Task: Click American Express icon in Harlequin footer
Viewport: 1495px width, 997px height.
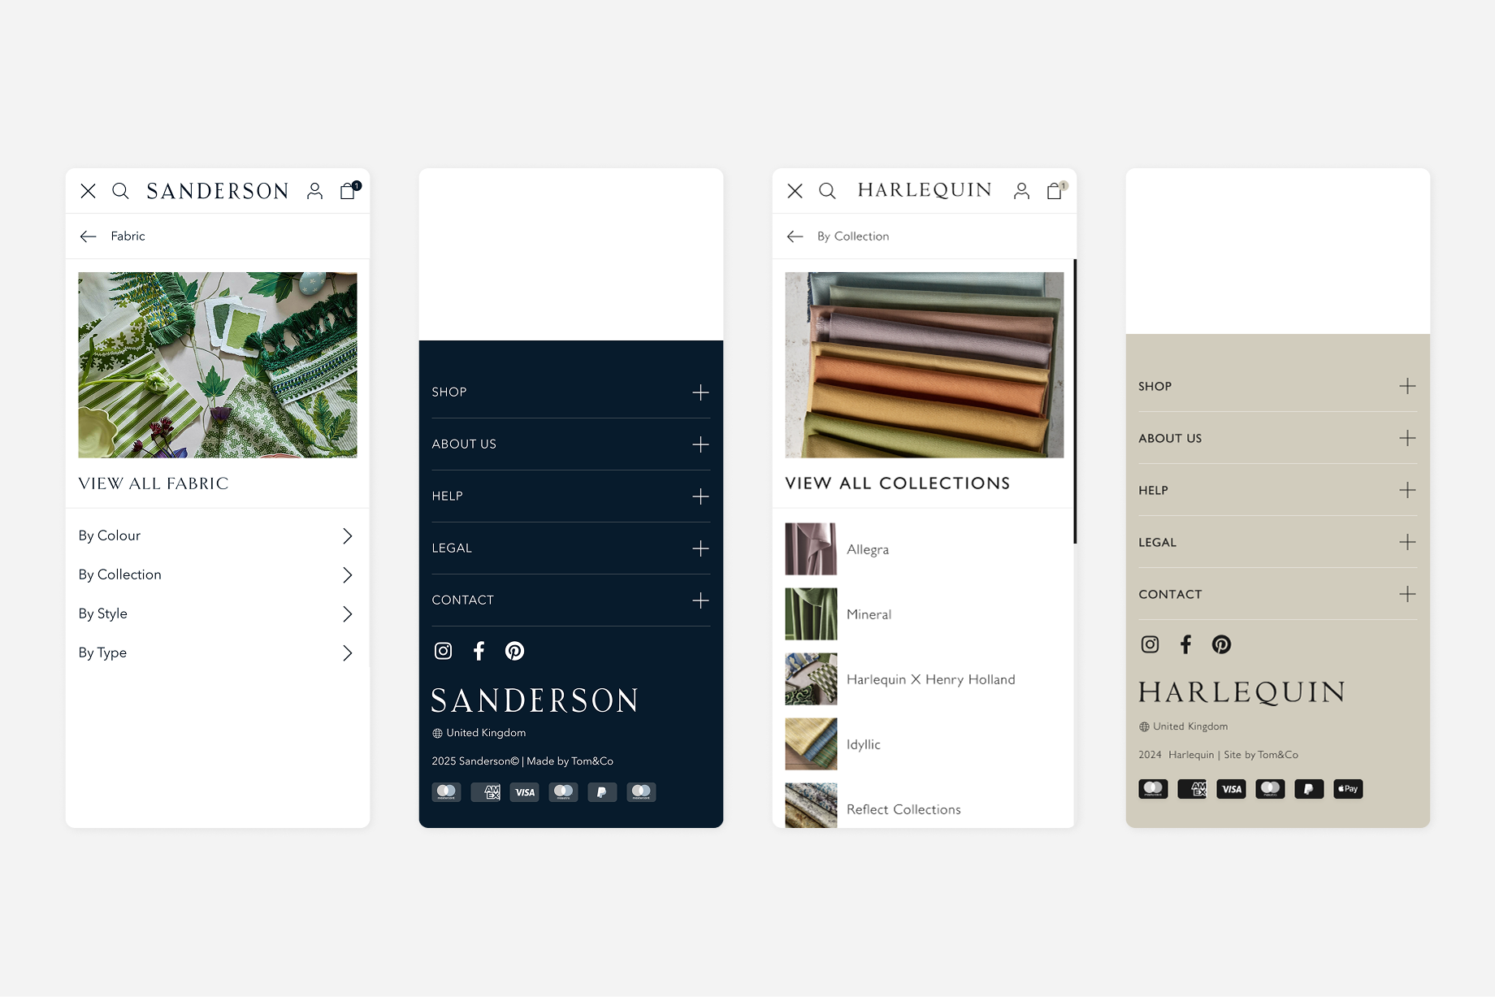Action: pos(1193,789)
